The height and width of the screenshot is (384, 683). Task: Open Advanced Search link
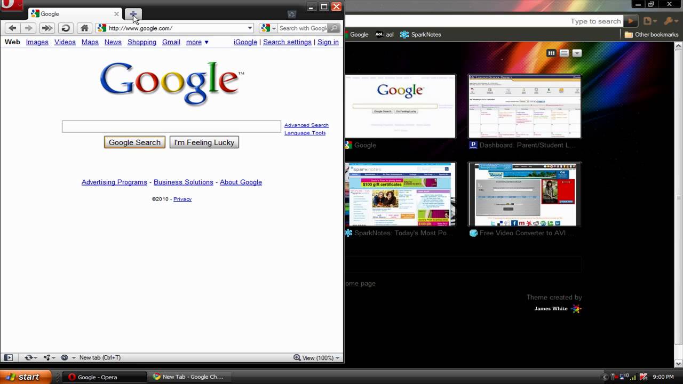click(306, 125)
